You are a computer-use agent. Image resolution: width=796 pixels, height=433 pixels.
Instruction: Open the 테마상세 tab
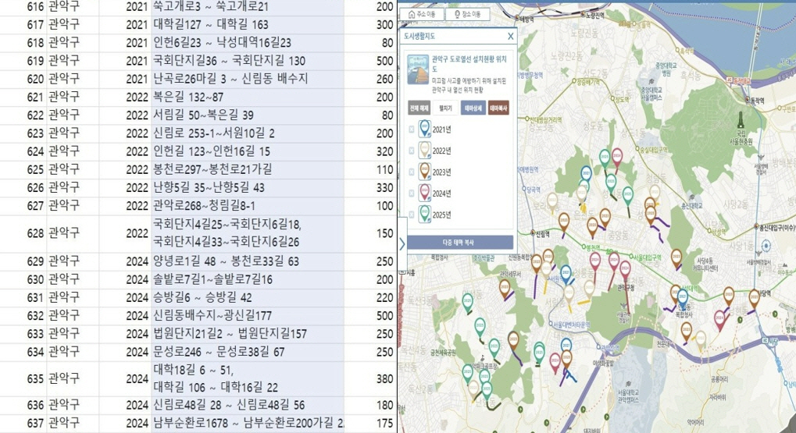coord(471,108)
